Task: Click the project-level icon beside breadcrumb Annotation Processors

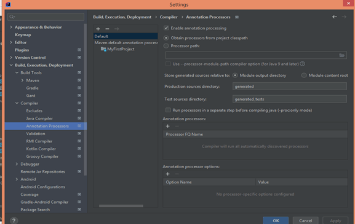Action: point(237,17)
